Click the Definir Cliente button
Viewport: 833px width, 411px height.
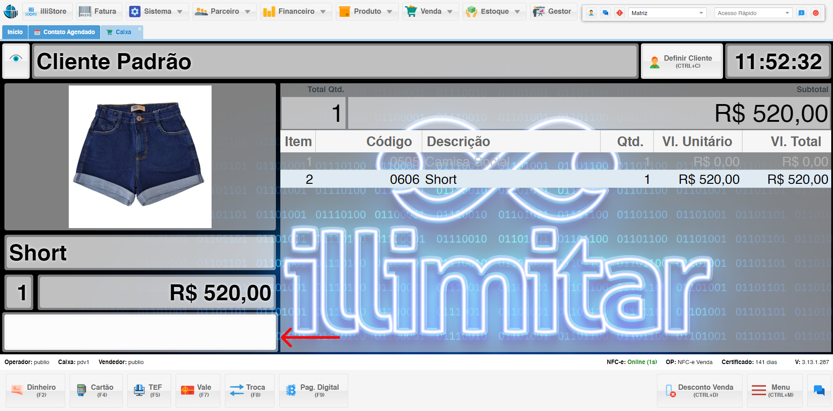pyautogui.click(x=682, y=62)
